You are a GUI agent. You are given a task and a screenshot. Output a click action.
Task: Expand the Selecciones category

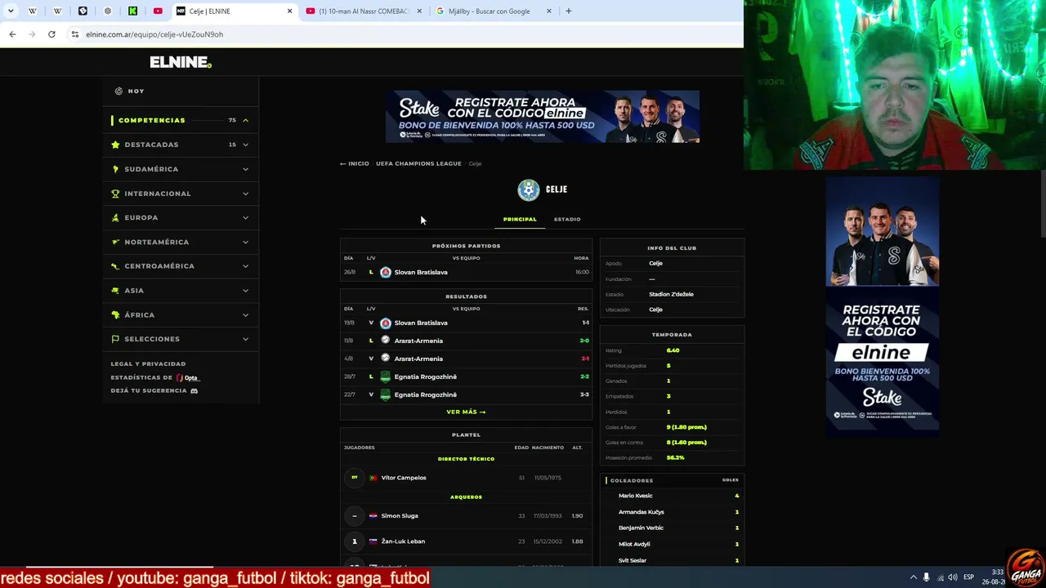point(245,339)
